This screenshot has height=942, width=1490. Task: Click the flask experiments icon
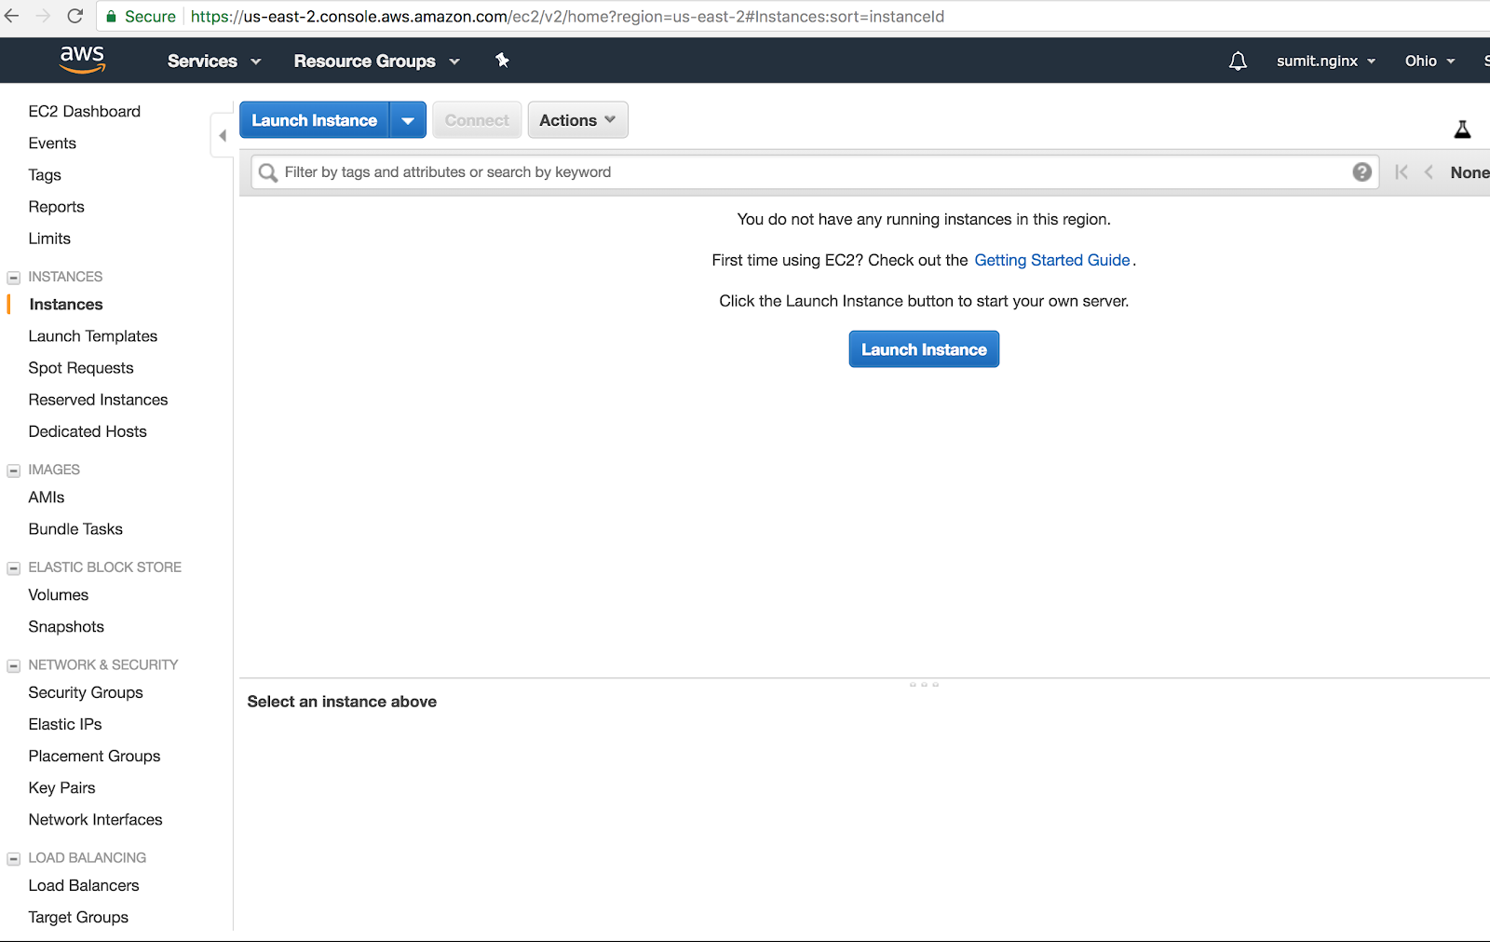1462,130
